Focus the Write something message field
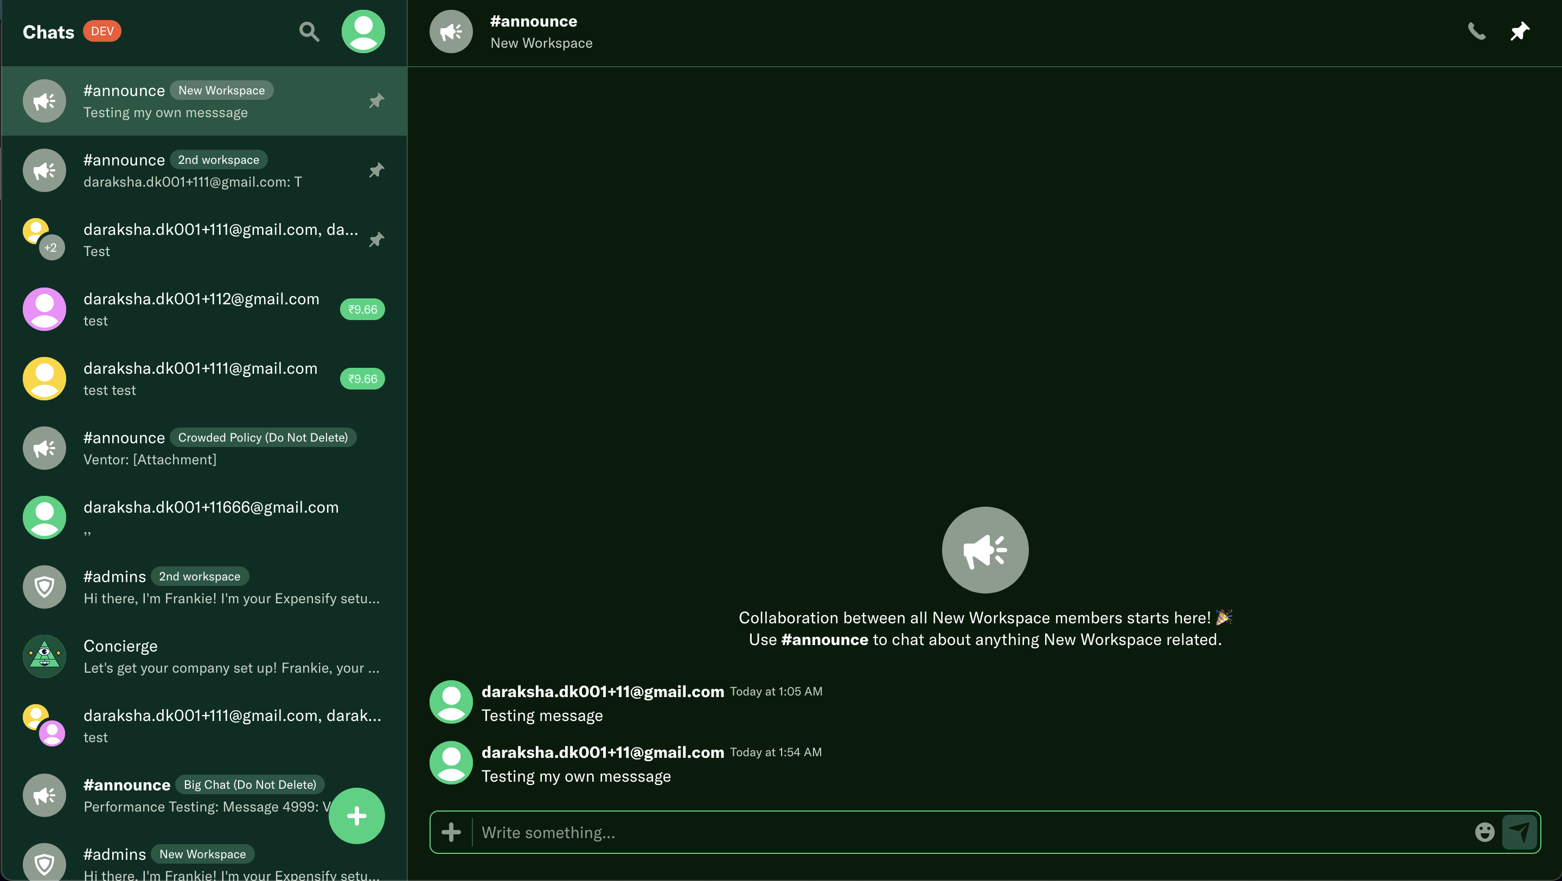This screenshot has width=1562, height=881. 970,832
